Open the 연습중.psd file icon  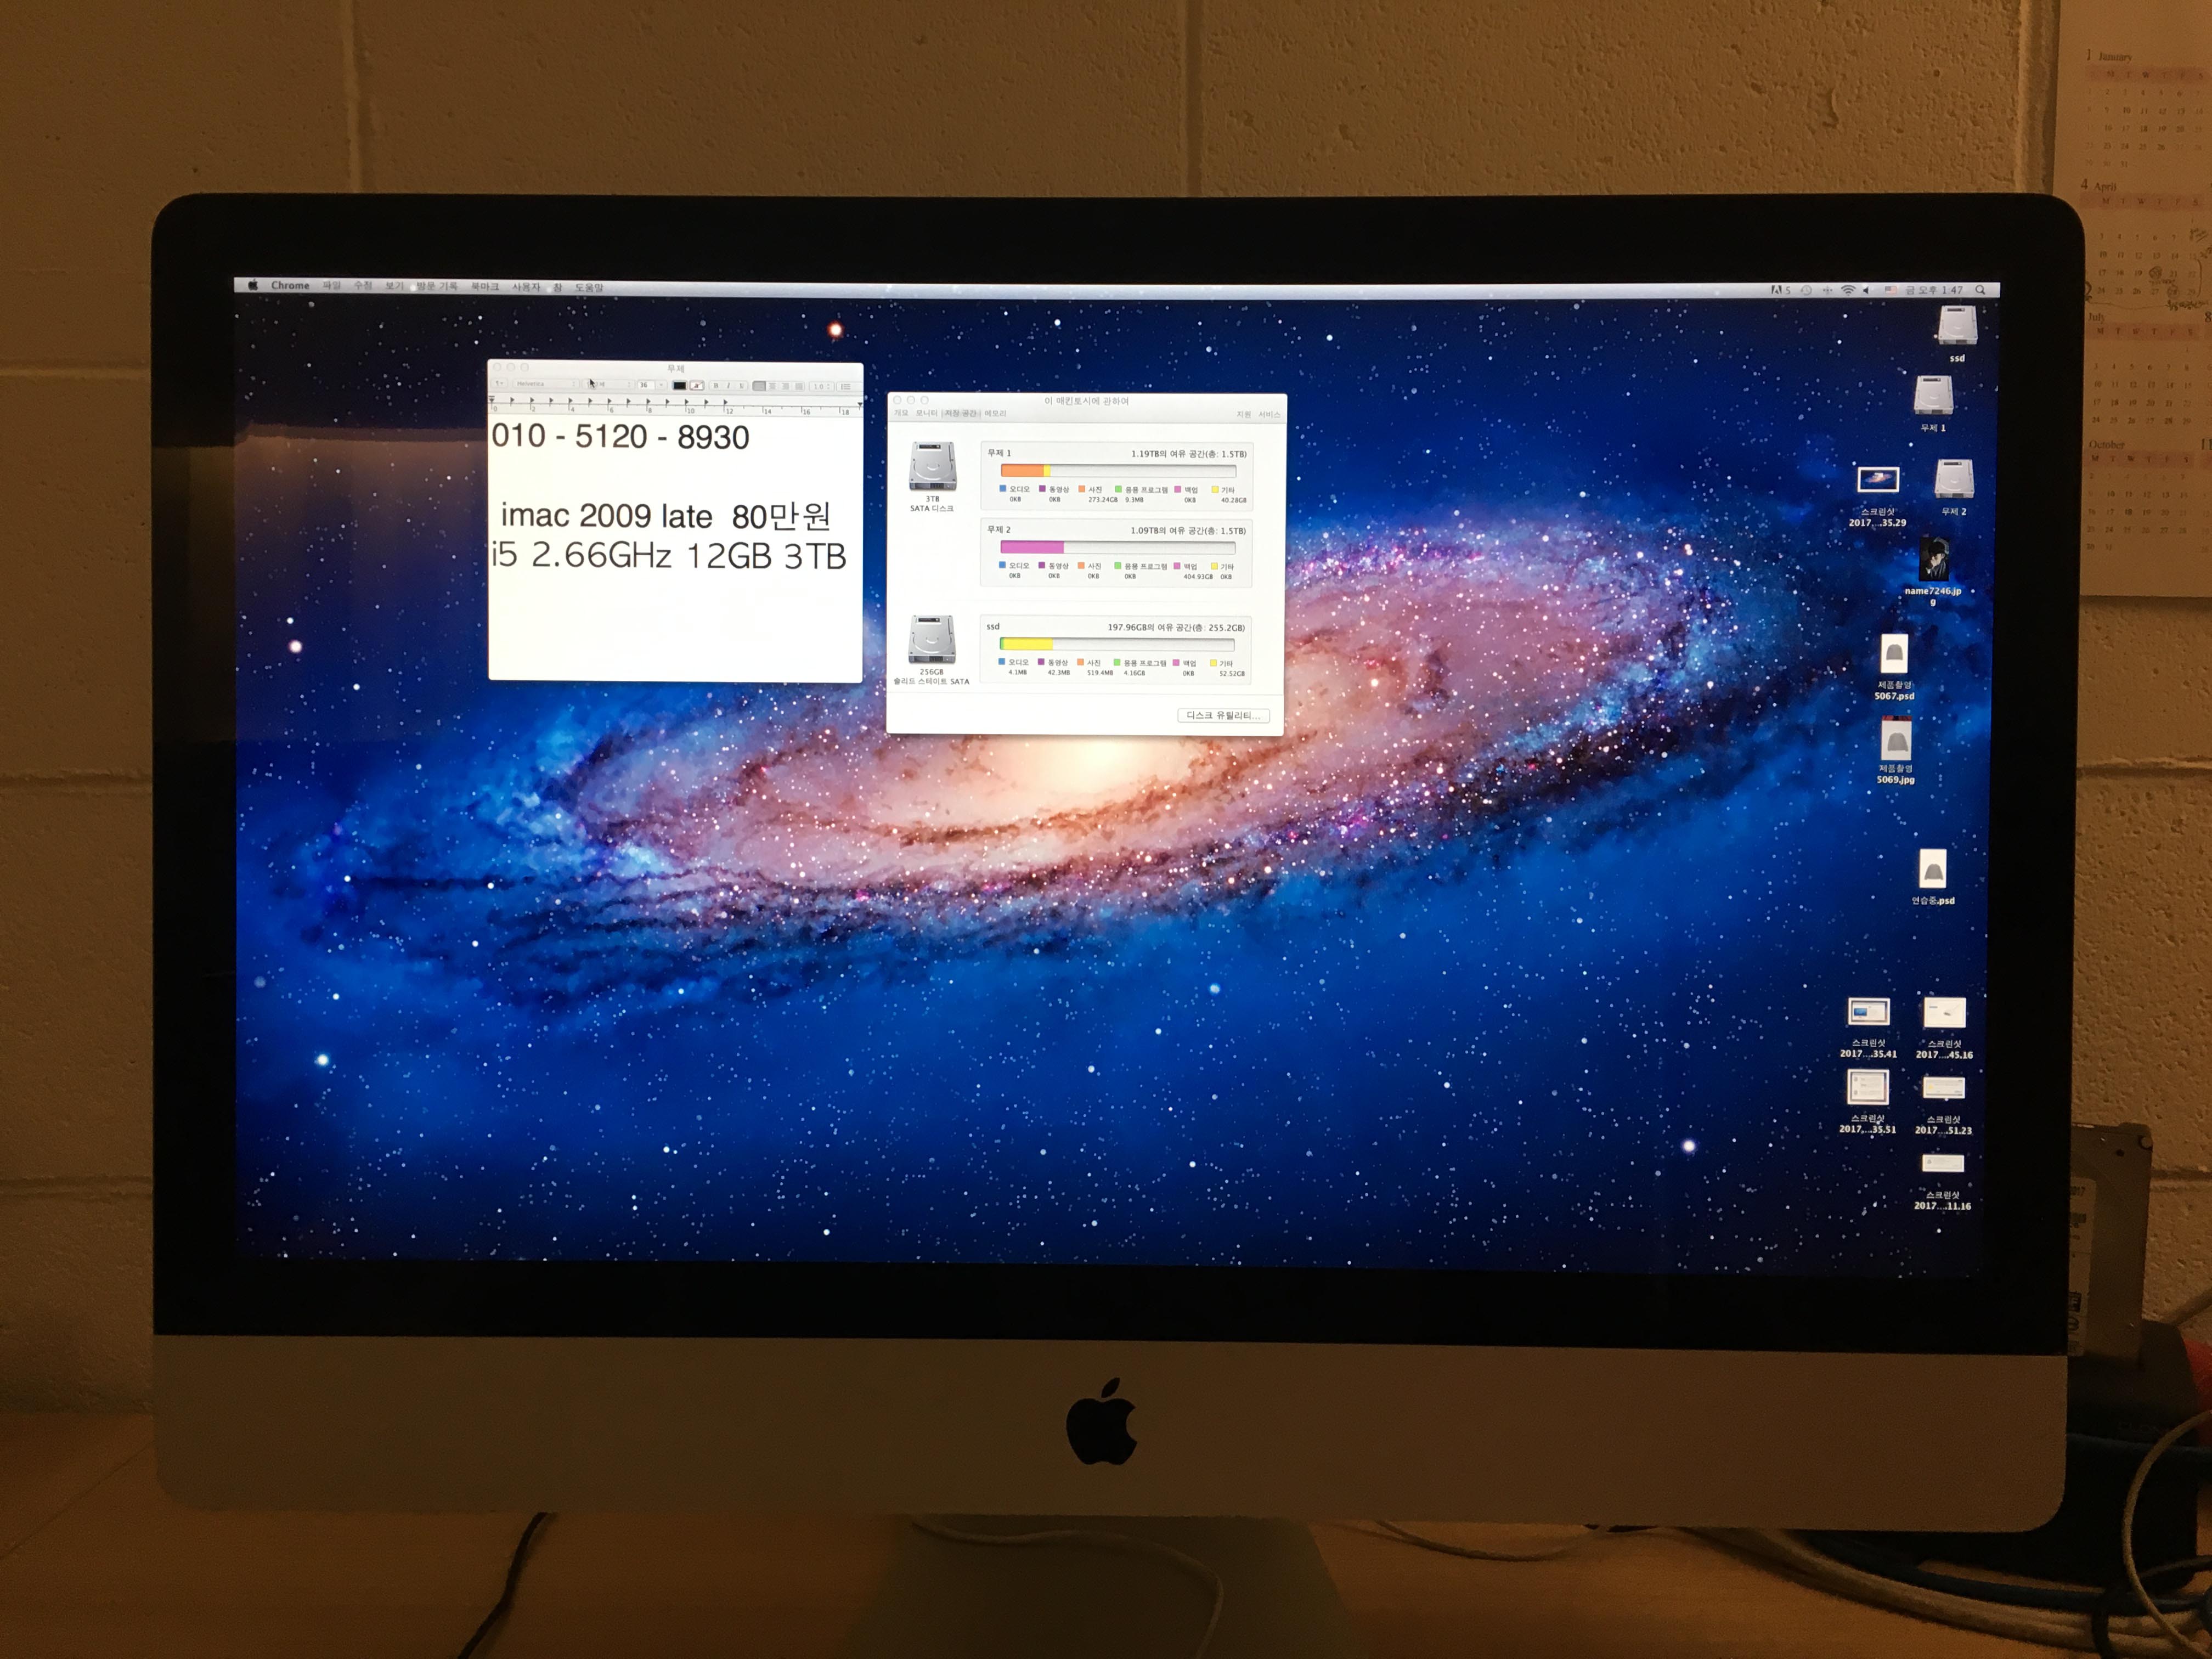(1932, 869)
